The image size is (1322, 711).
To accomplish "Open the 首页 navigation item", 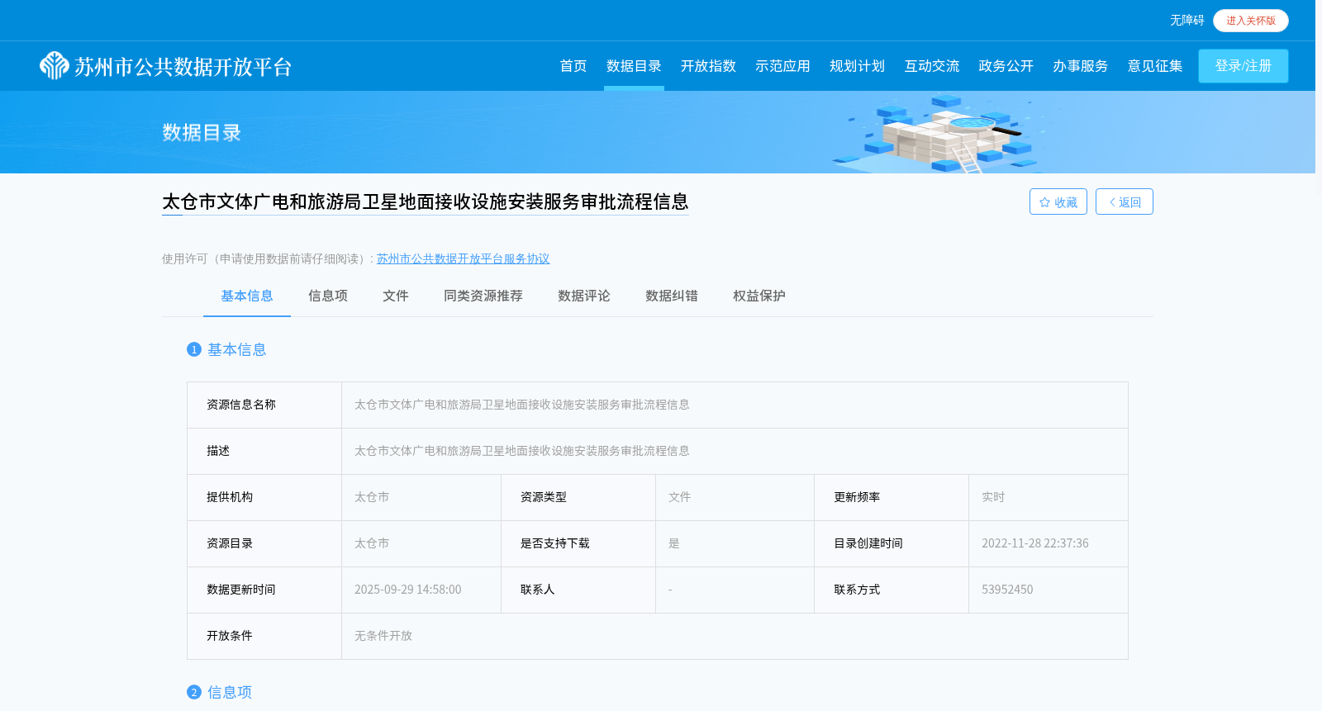I will [573, 66].
